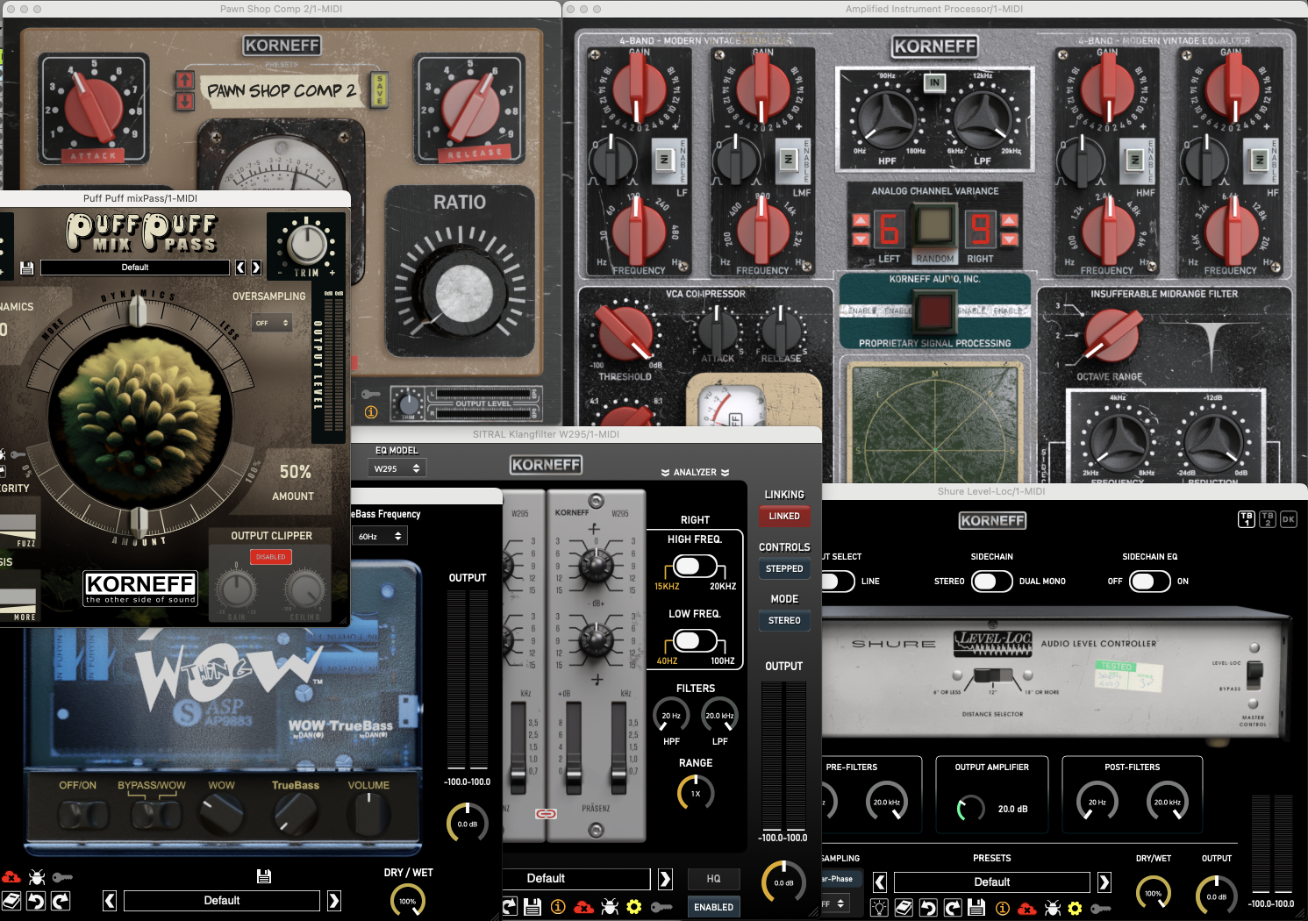1308x921 pixels.
Task: Click the orange info icon in Pawn Shop Comp
Action: click(371, 411)
